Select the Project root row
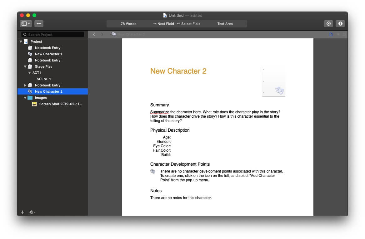Screen dimensions: 365x239 [x=52, y=41]
